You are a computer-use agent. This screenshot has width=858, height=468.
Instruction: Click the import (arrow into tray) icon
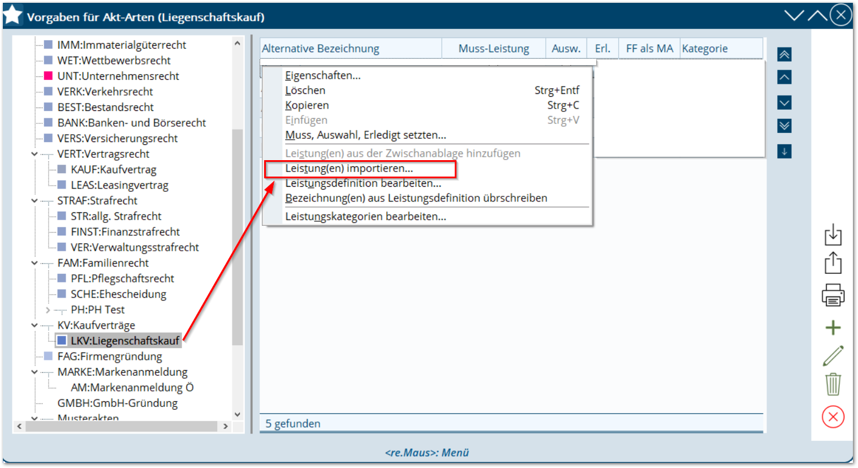pyautogui.click(x=833, y=234)
